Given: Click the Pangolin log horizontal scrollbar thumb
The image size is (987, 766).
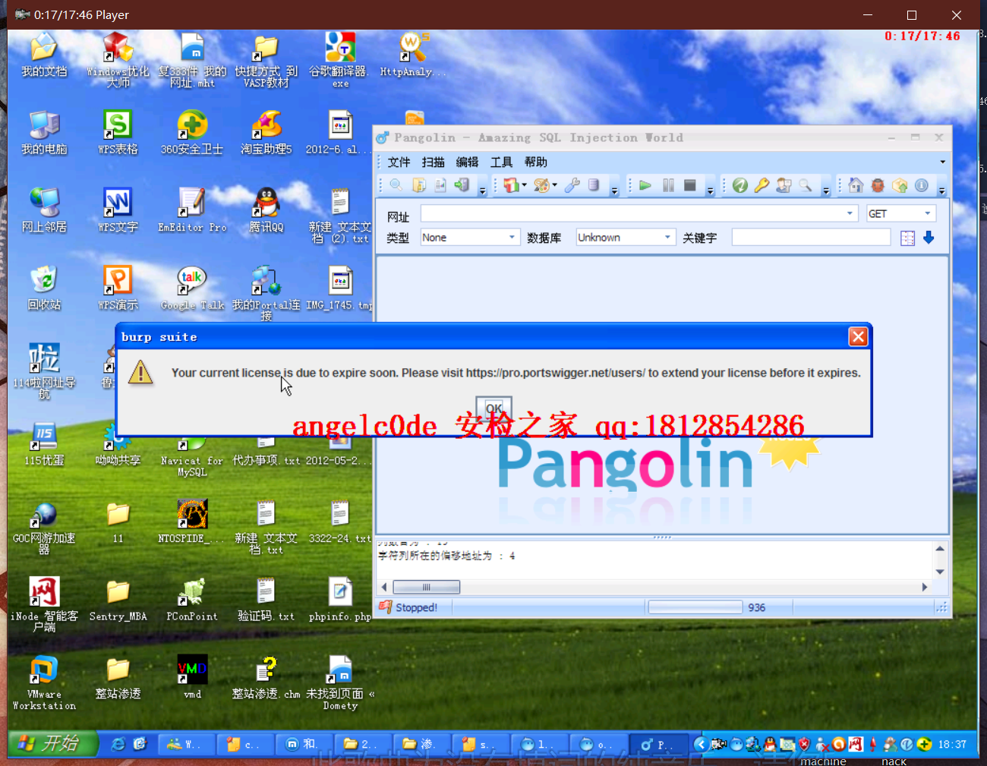Looking at the screenshot, I should tap(426, 587).
